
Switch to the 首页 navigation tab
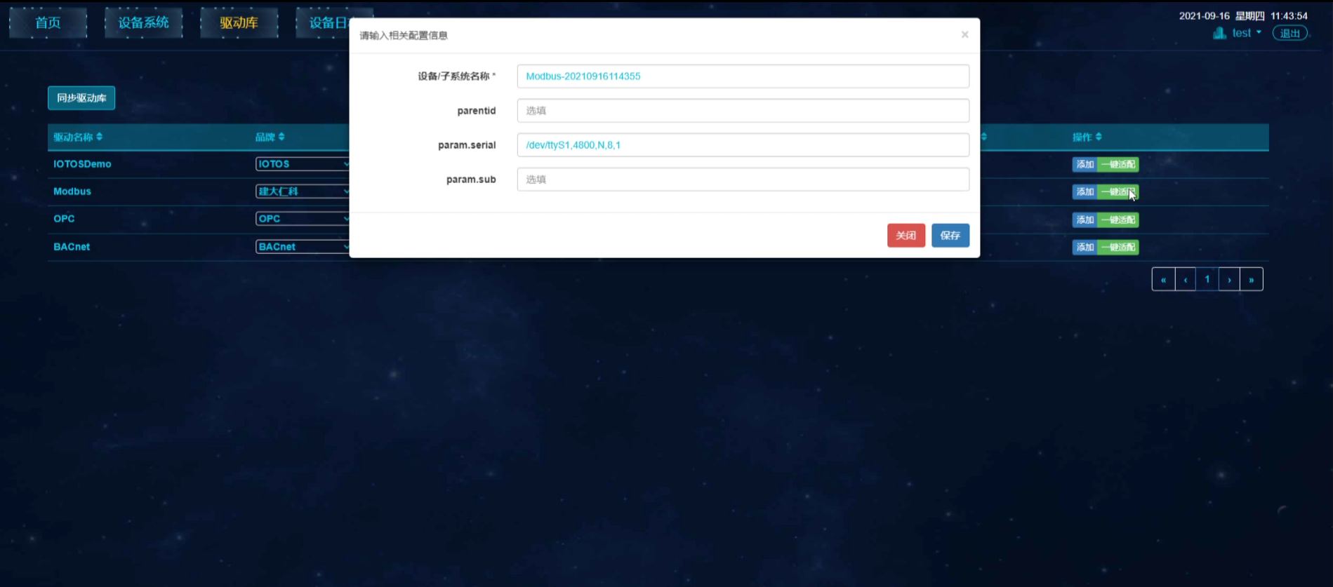[48, 22]
